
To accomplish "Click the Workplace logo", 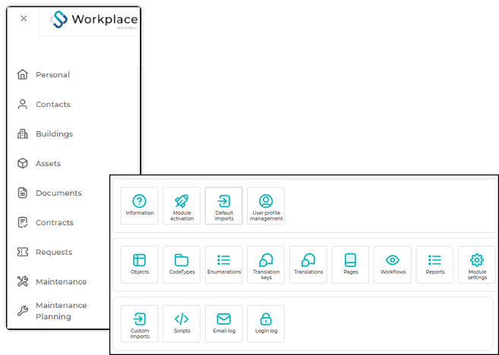I will tap(94, 20).
